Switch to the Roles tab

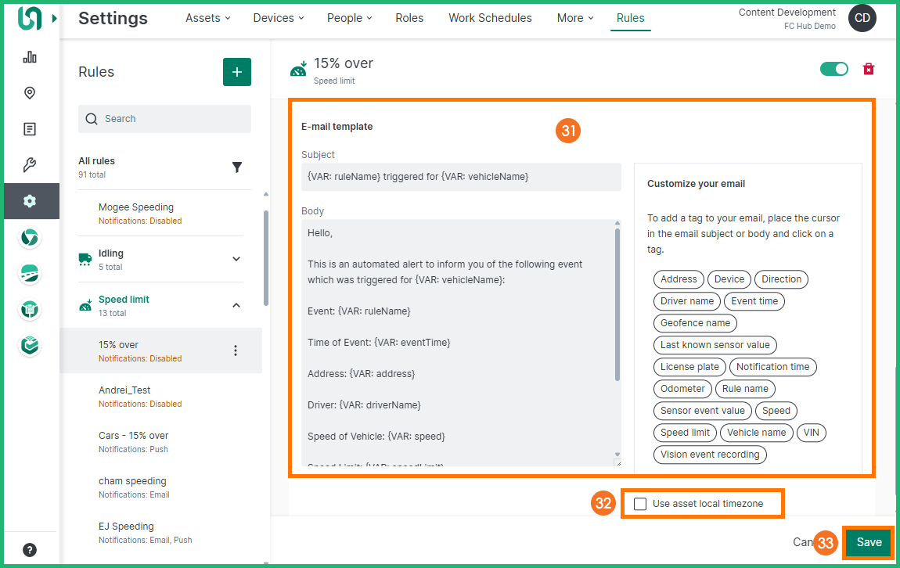(409, 18)
